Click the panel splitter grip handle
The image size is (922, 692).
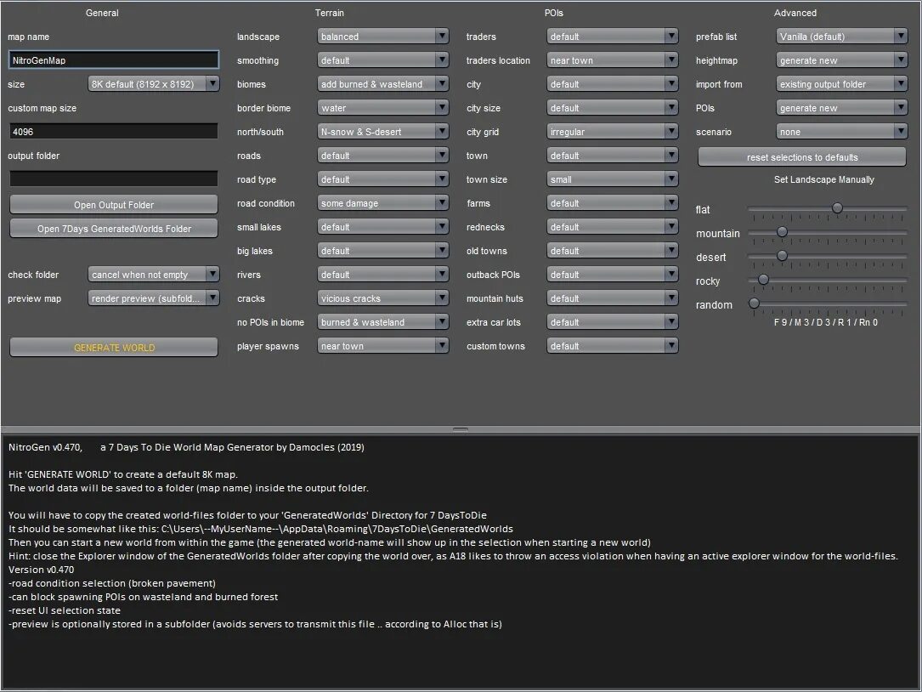point(461,429)
